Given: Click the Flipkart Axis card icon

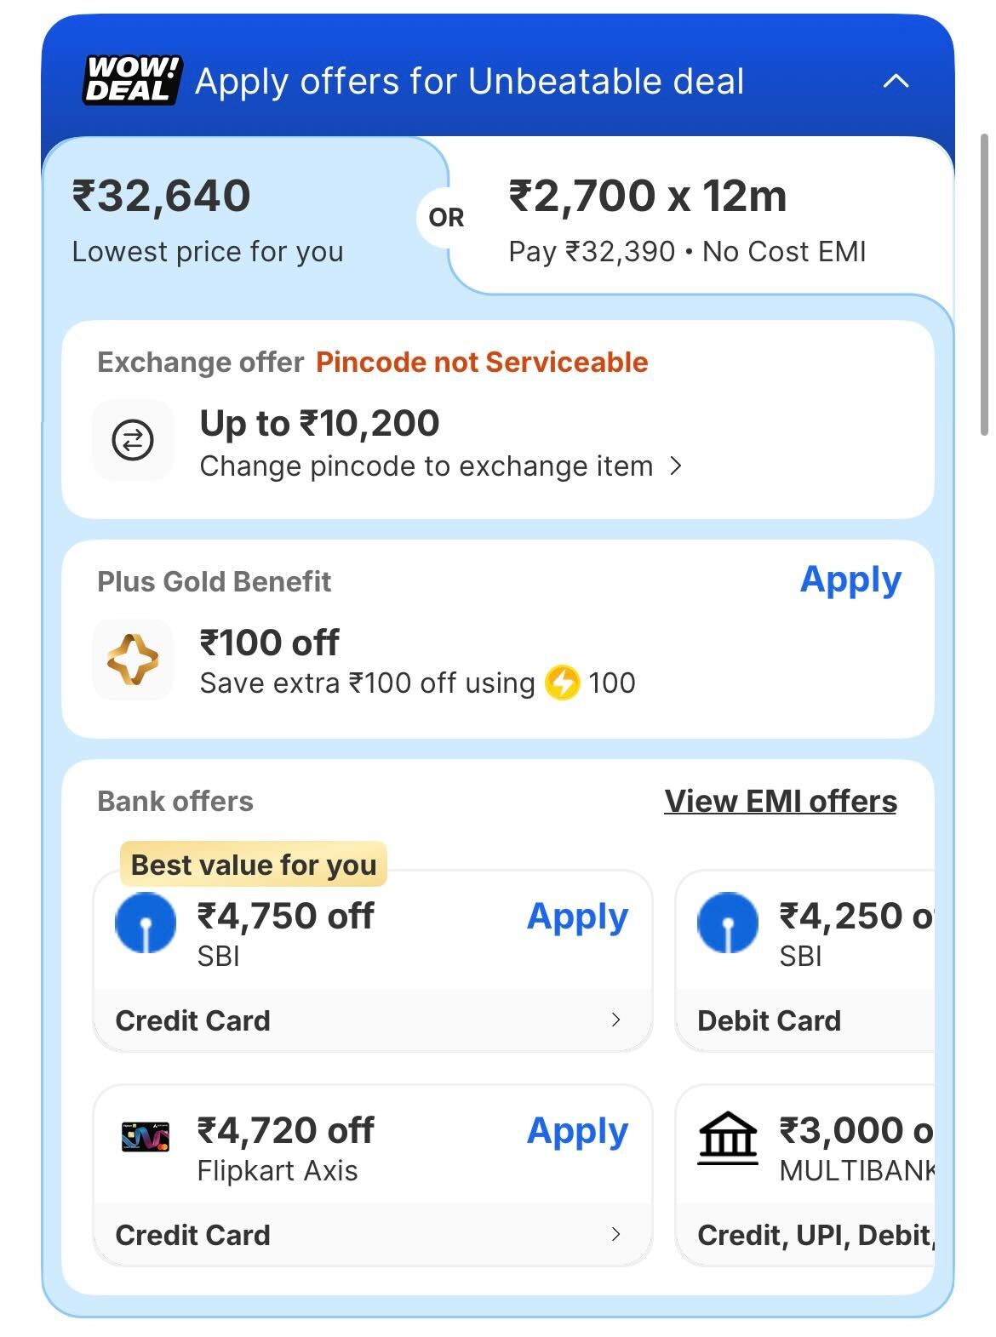Looking at the screenshot, I should (146, 1136).
